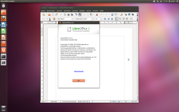Click the Print file directly icon
179x112 pixels.
(68, 14)
